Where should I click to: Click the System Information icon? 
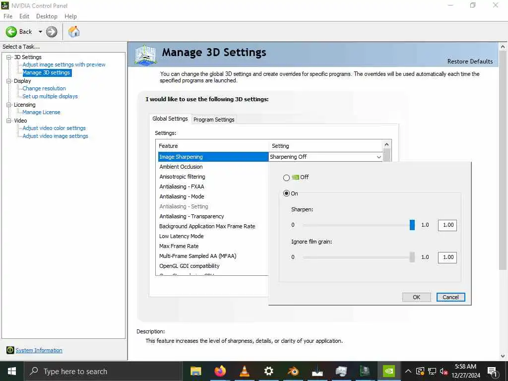10,350
